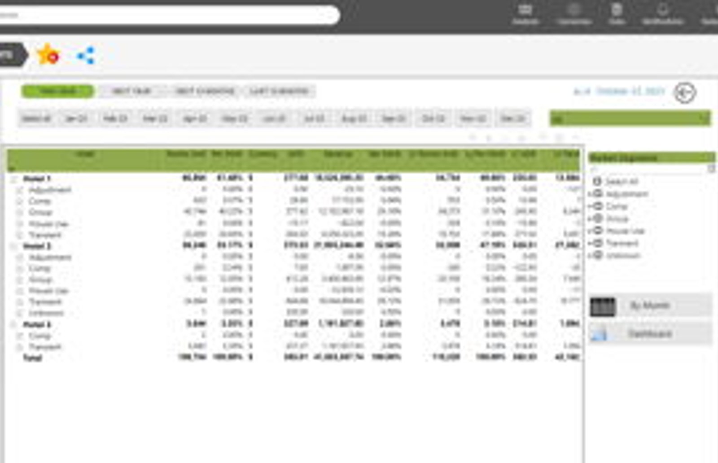The height and width of the screenshot is (463, 718).
Task: Click the Revenue column header
Action: (x=337, y=154)
